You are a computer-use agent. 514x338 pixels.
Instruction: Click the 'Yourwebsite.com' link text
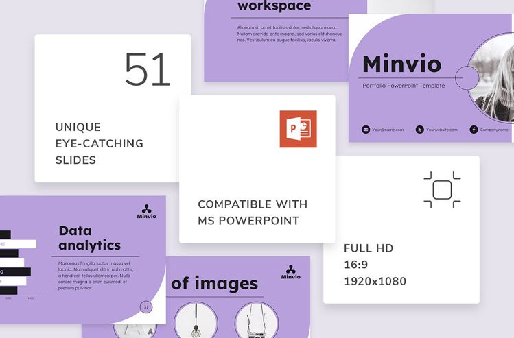(441, 130)
